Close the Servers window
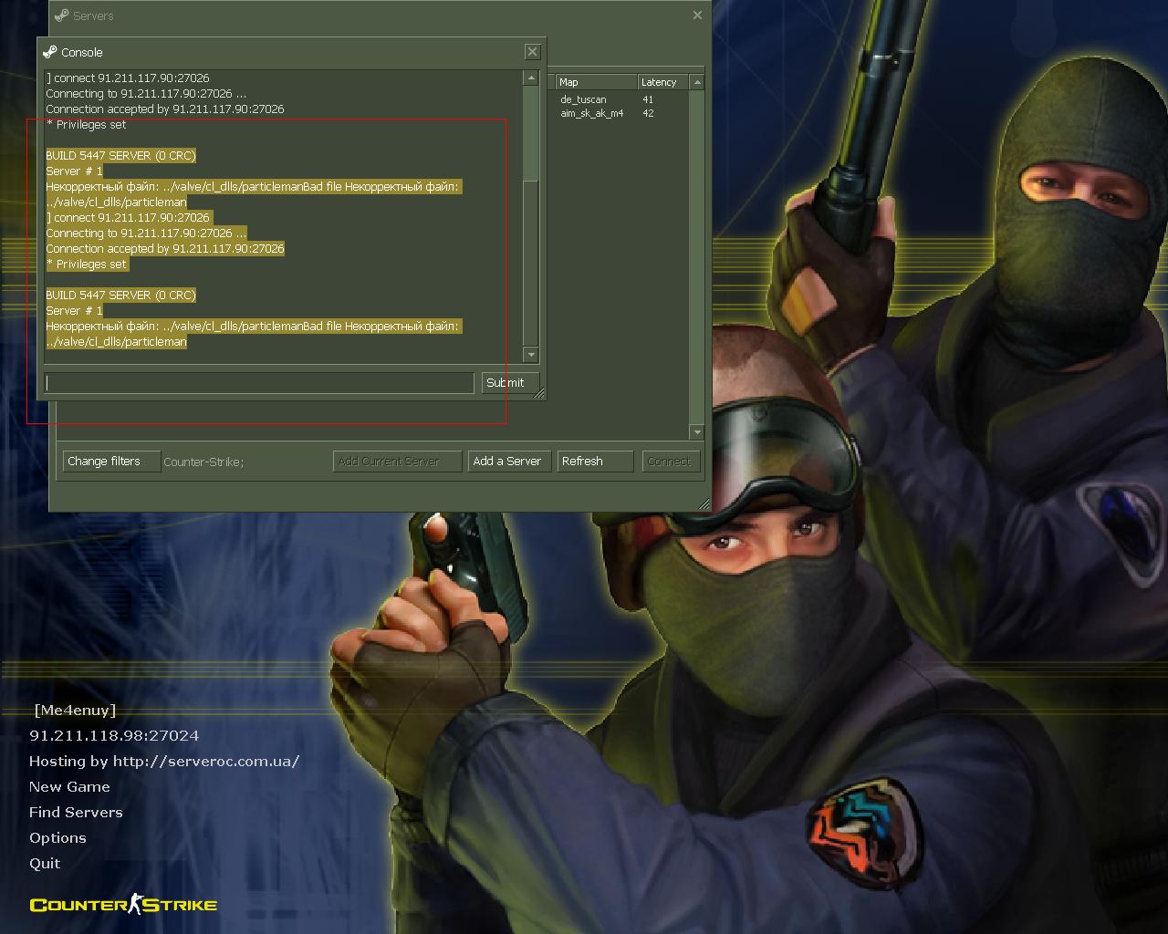Viewport: 1168px width, 934px height. click(x=697, y=16)
